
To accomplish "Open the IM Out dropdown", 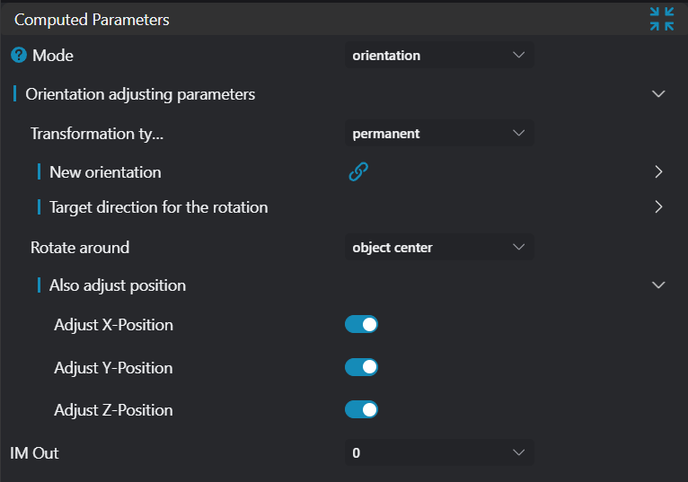I will point(439,452).
